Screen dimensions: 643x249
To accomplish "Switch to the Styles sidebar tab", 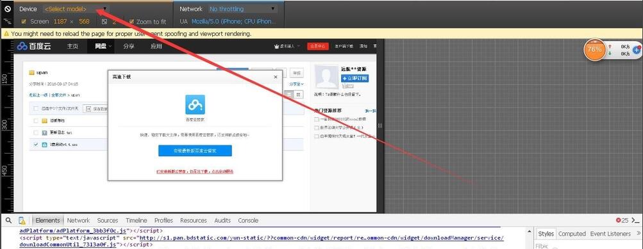I will [x=546, y=234].
